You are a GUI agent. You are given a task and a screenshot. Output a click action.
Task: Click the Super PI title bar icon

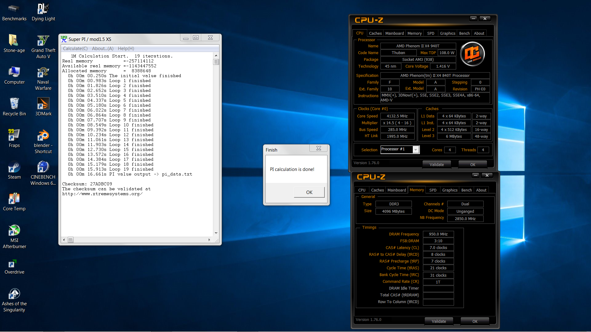pos(64,39)
